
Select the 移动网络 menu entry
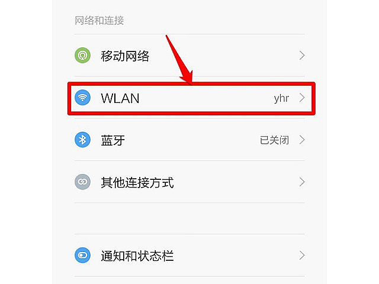[x=125, y=56]
